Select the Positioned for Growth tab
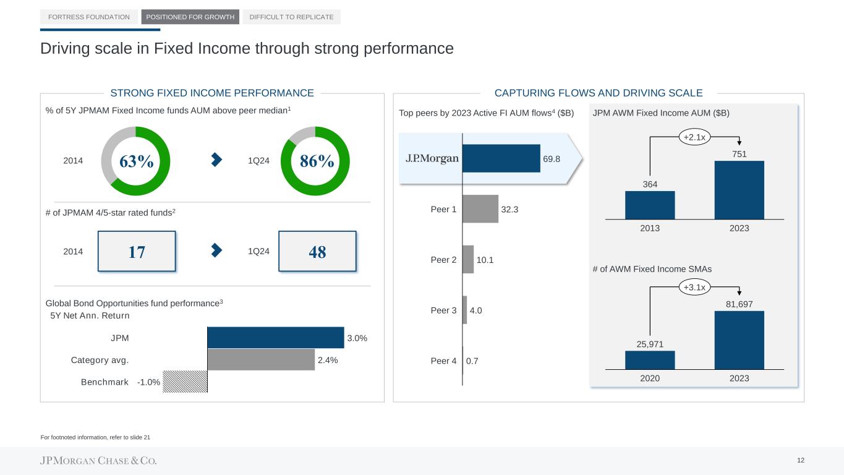The width and height of the screenshot is (844, 475). coord(190,17)
